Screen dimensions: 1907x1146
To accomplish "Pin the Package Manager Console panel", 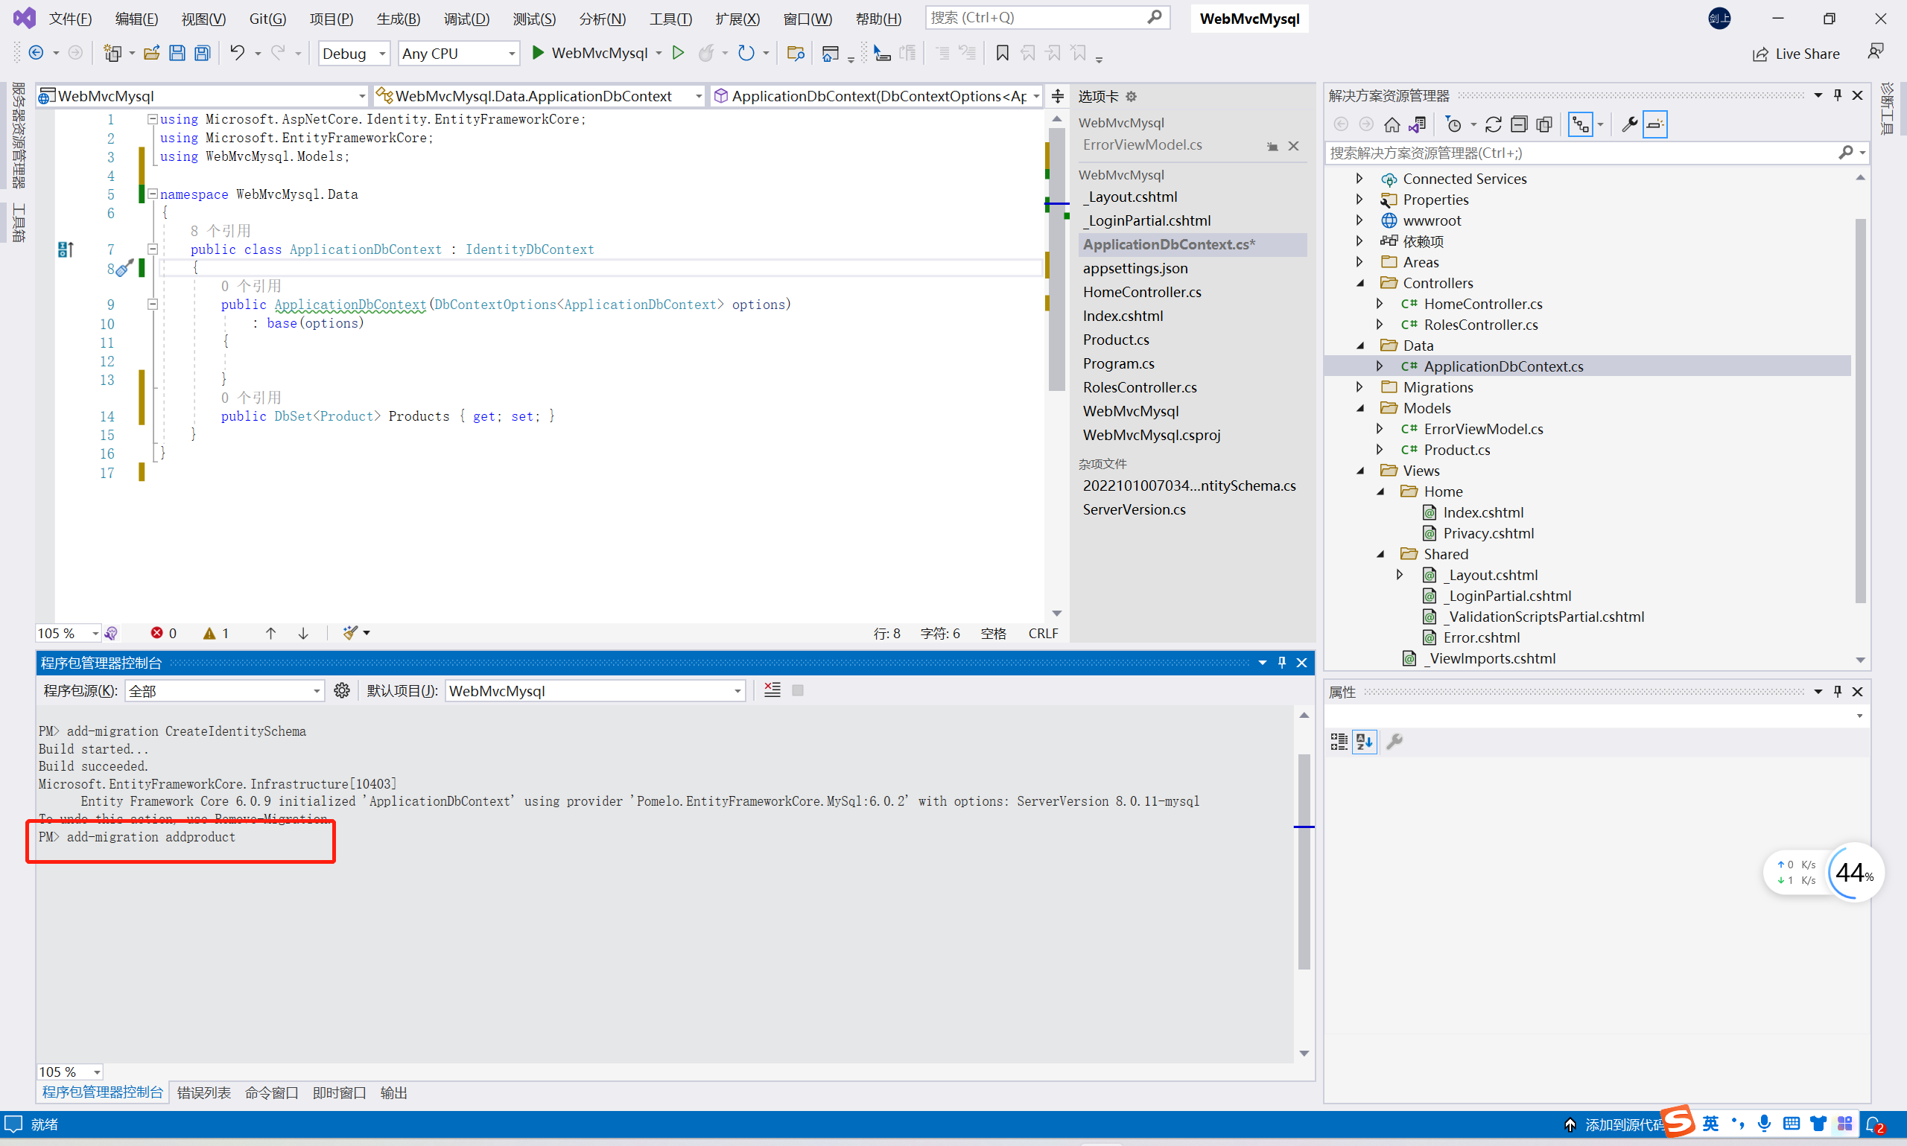I will pos(1282,663).
